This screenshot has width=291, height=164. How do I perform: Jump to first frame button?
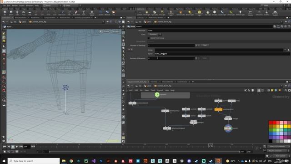pos(5,147)
